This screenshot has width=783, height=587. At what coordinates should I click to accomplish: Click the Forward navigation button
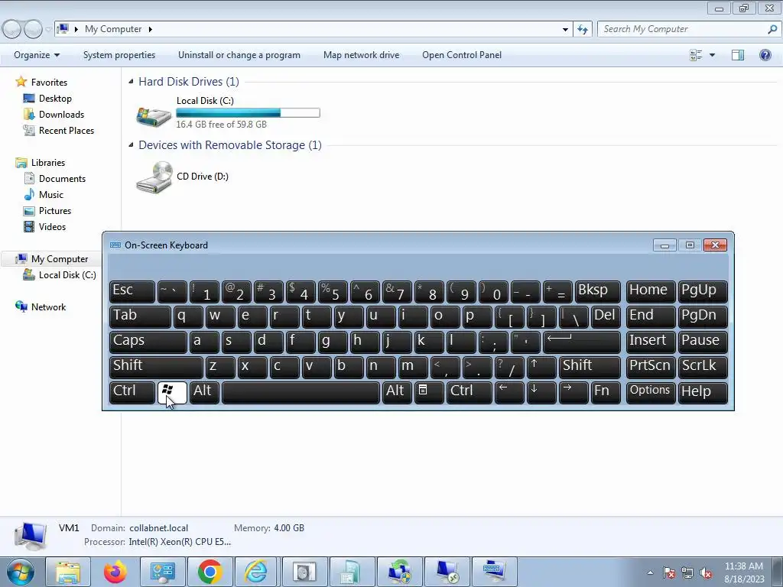[x=33, y=30]
